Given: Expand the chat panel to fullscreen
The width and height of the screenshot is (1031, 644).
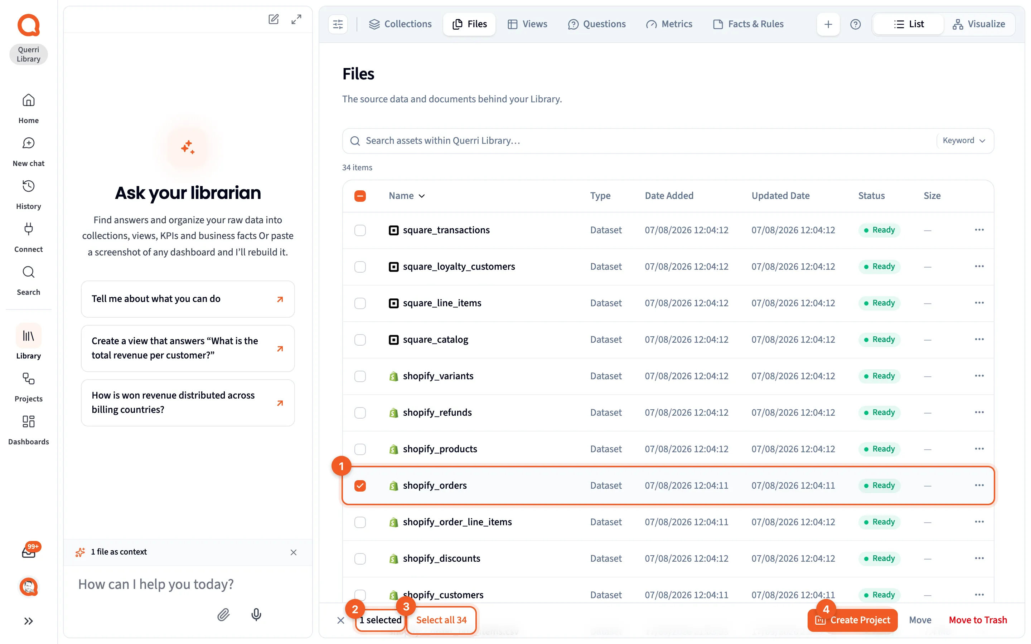Looking at the screenshot, I should 296,19.
